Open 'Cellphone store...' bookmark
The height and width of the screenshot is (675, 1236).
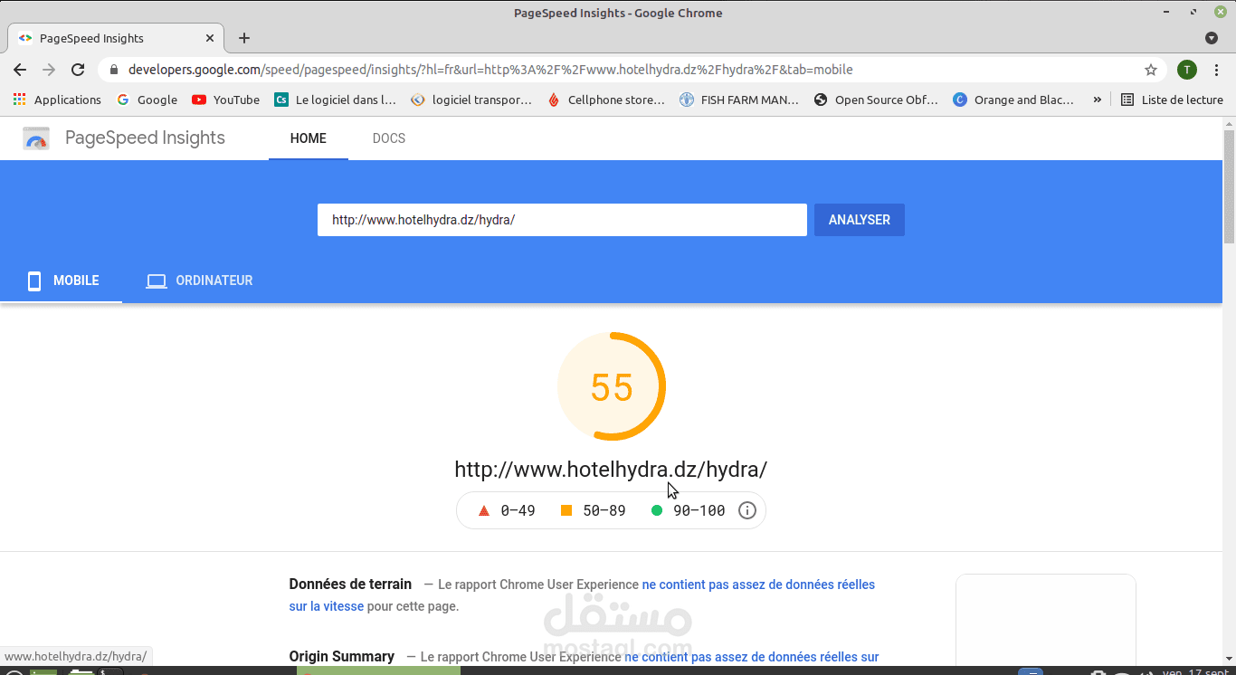click(607, 100)
